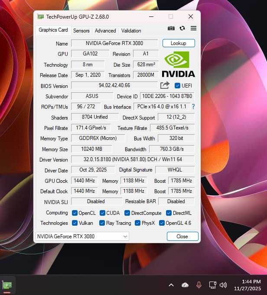Click the BIOS Version field 94.02.42.40.66
This screenshot has width=267, height=295.
[114, 85]
